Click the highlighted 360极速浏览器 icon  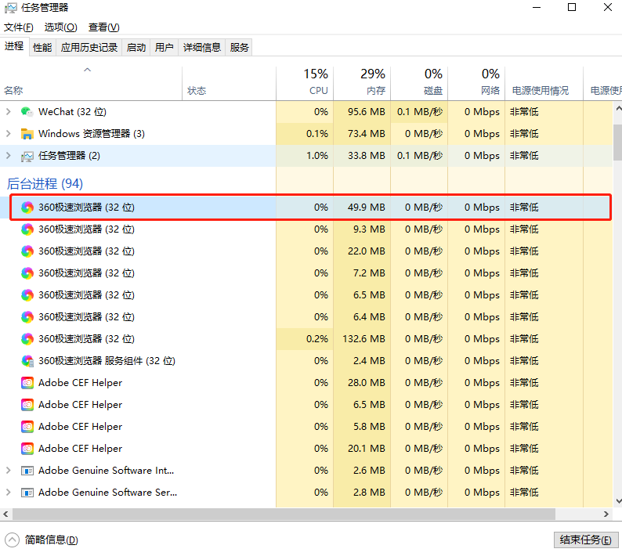tap(27, 208)
